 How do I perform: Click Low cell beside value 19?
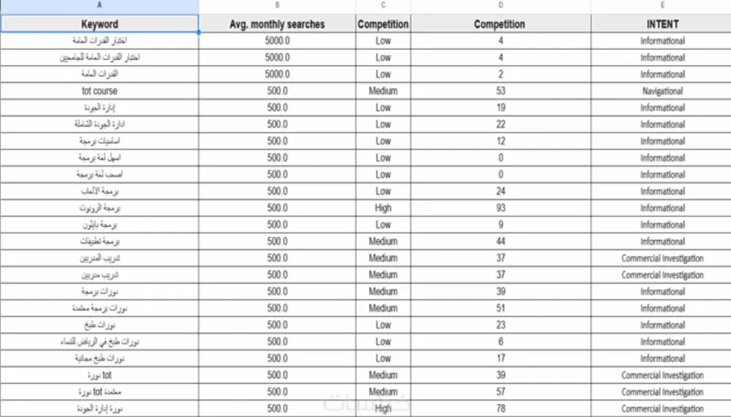click(x=383, y=108)
